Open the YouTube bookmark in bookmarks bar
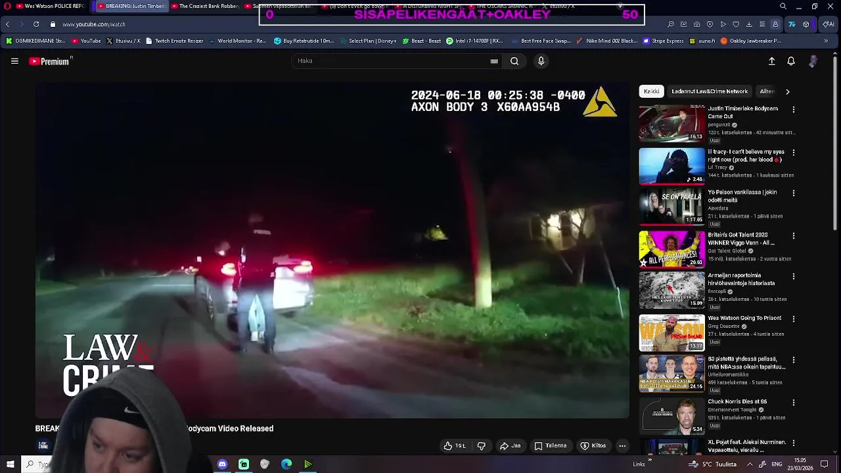Viewport: 841px width, 473px height. click(x=86, y=41)
